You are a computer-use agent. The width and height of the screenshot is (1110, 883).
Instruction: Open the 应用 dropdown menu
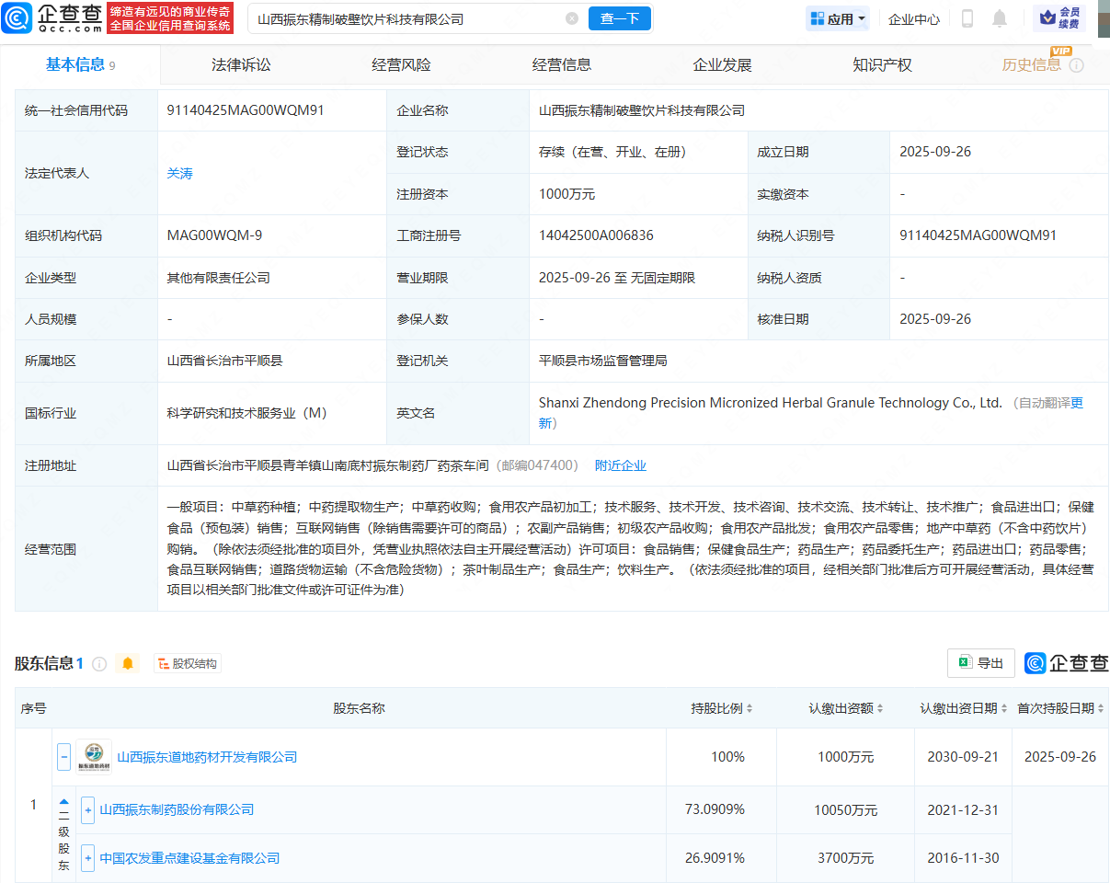[x=837, y=17]
